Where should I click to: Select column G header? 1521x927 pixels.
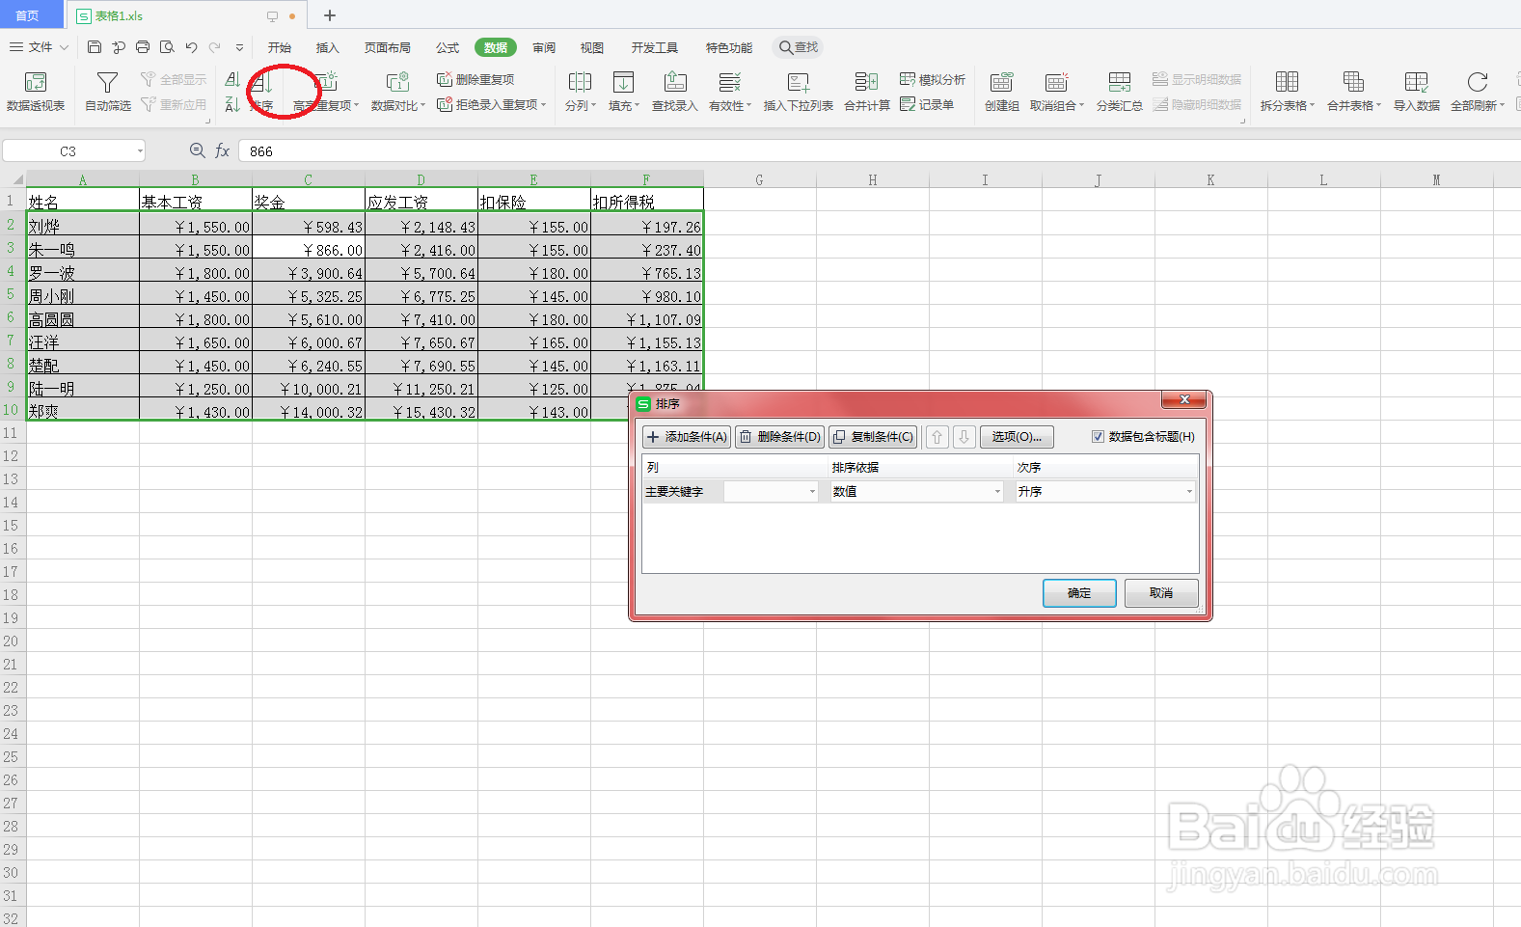pyautogui.click(x=760, y=179)
